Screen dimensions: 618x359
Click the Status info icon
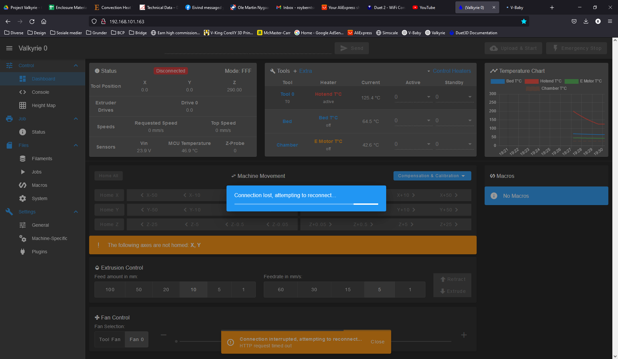click(23, 132)
